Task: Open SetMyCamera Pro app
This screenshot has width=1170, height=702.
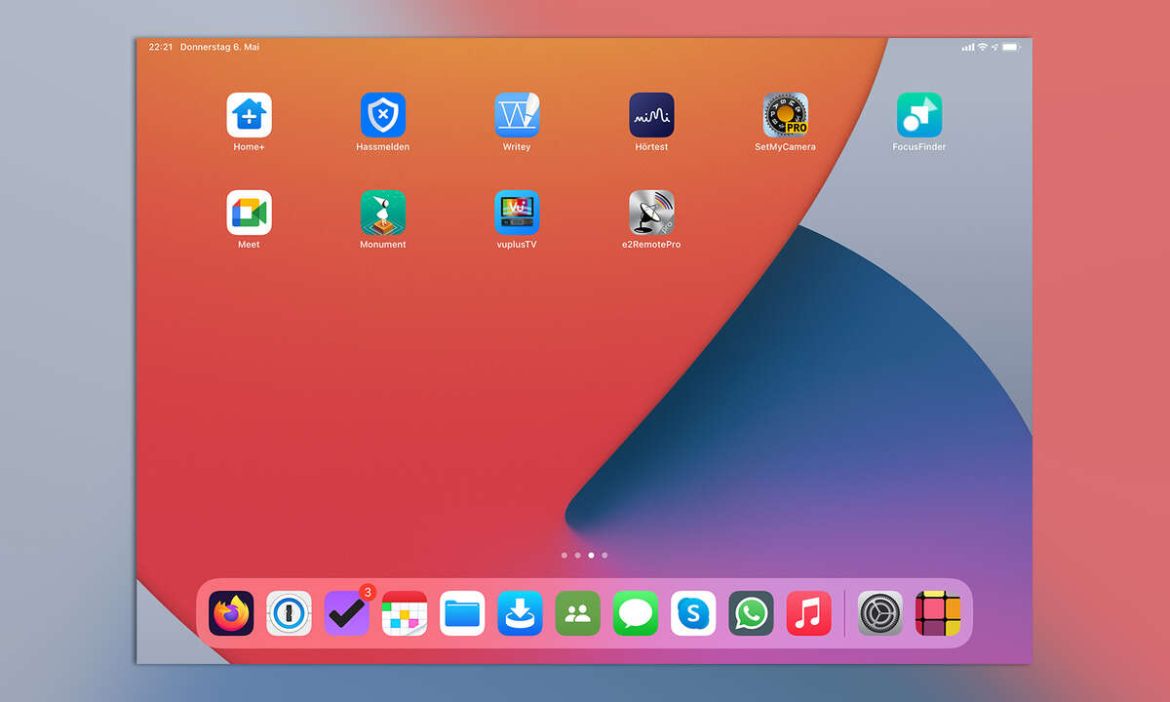Action: point(786,115)
